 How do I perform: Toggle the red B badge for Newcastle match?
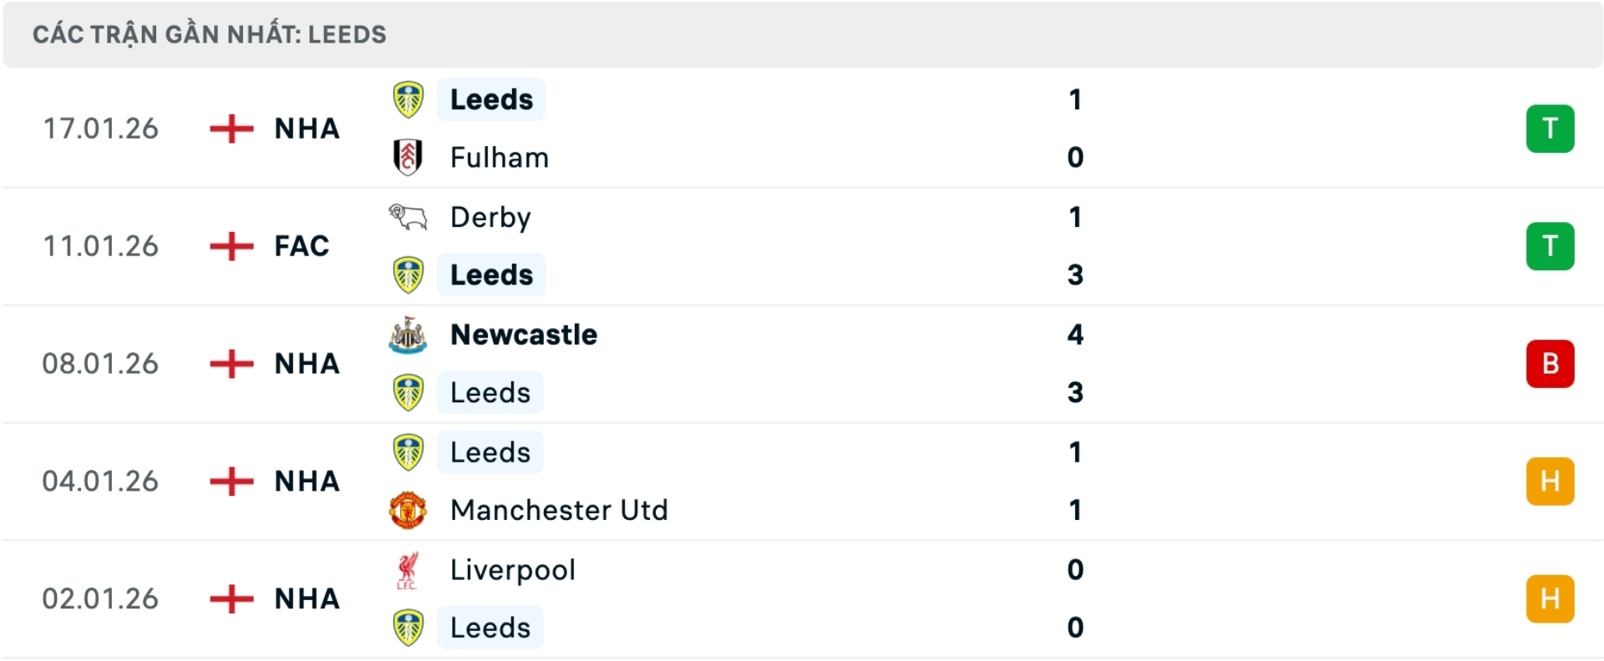[1551, 363]
